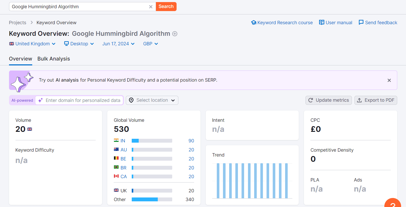
Task: Click the IN country link
Action: 123,141
